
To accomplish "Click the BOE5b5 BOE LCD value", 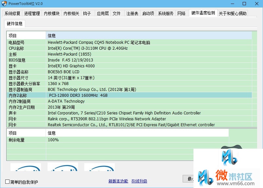I will [64, 72].
